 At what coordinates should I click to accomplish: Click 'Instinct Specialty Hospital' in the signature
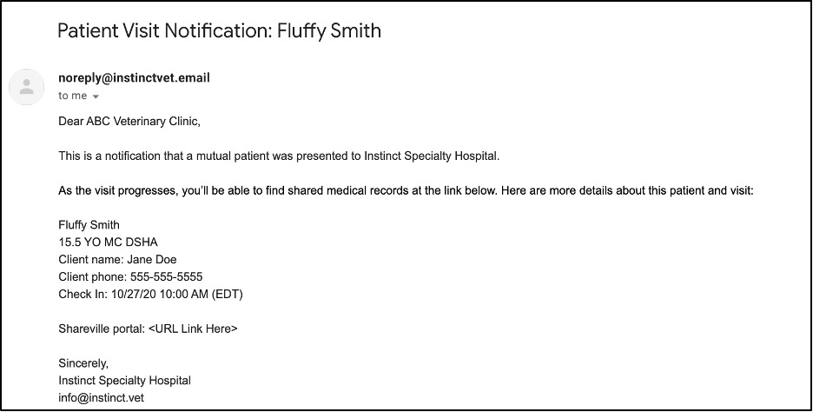tap(124, 381)
